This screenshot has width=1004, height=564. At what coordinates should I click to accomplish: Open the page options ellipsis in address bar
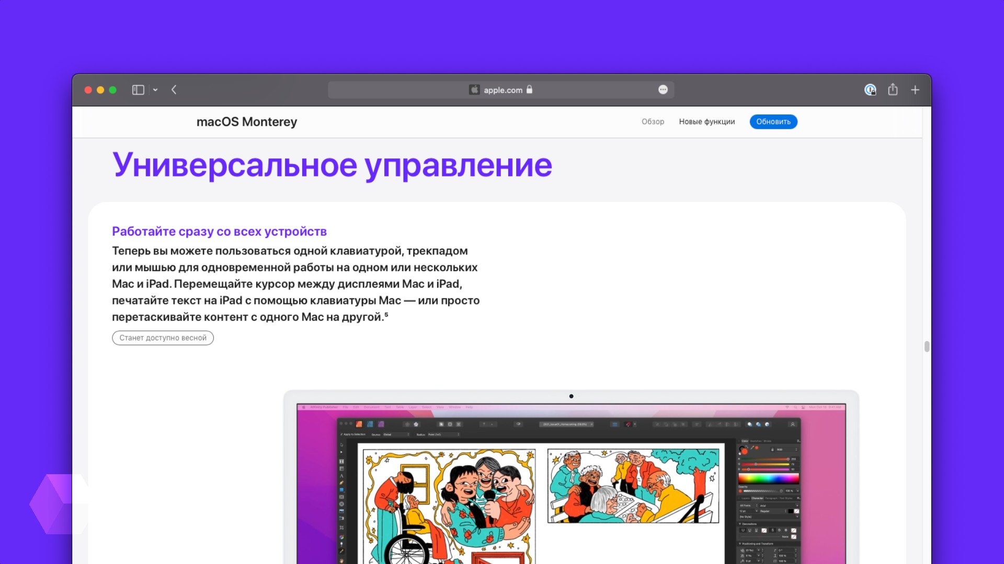tap(663, 90)
